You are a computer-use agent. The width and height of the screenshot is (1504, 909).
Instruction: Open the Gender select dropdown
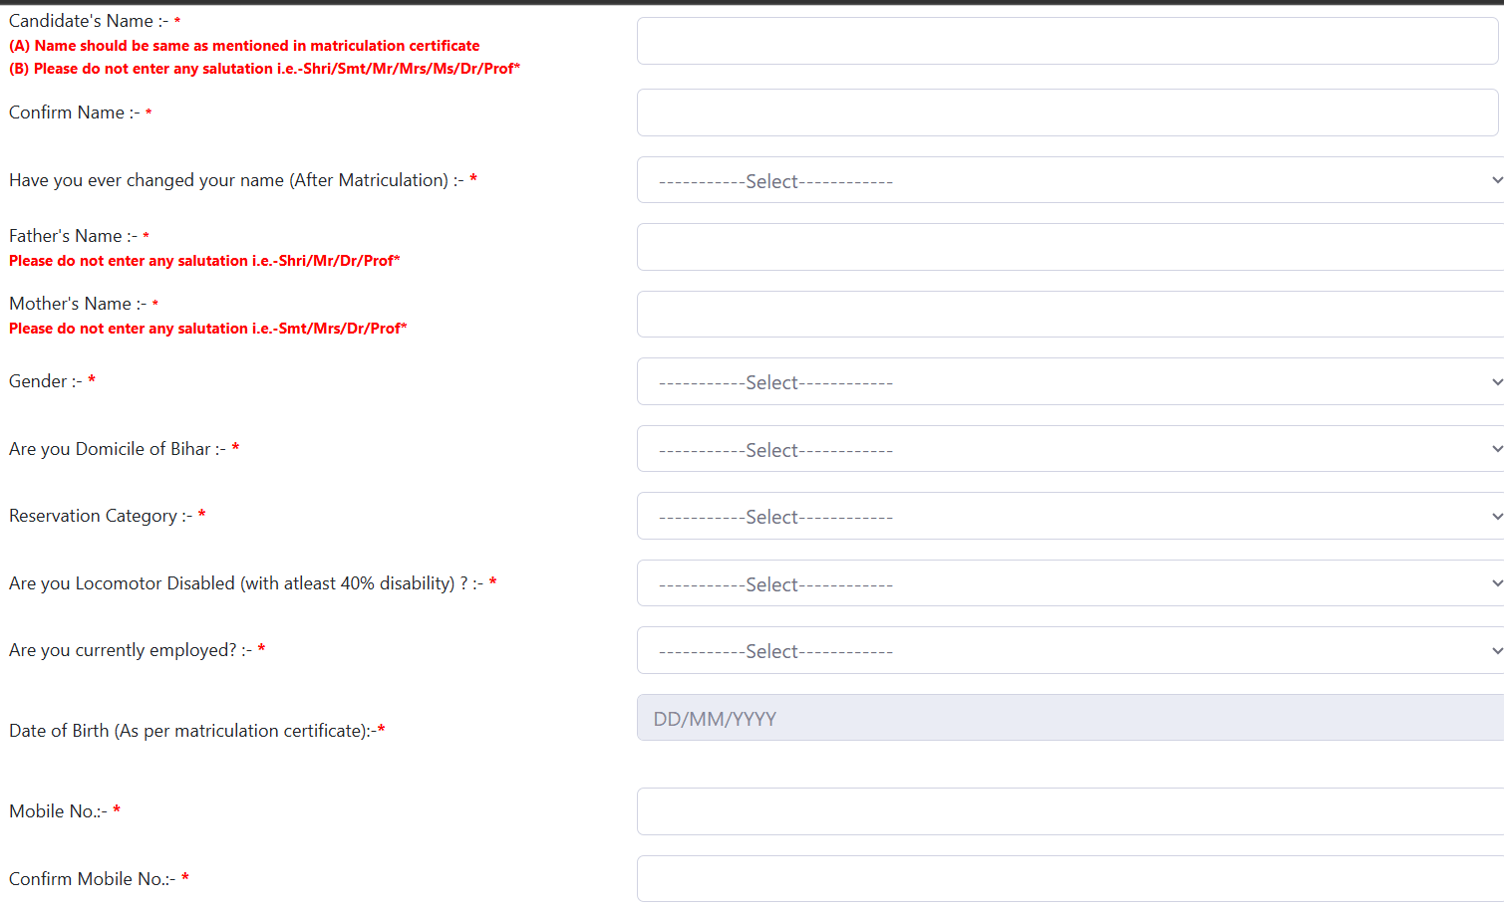[x=1066, y=381]
